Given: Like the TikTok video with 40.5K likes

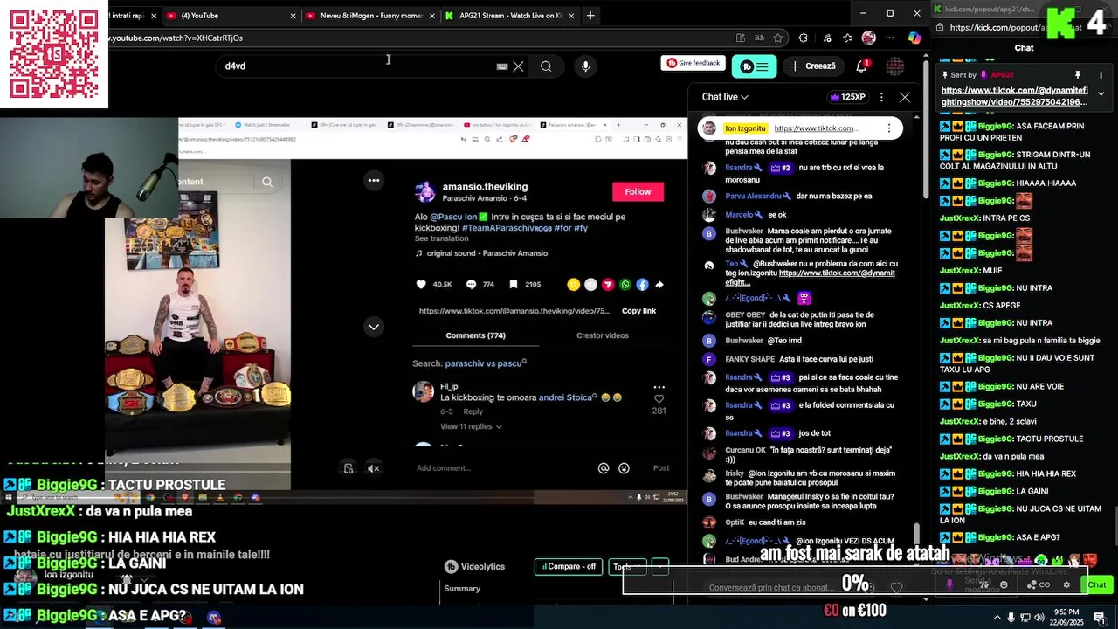Looking at the screenshot, I should click(x=421, y=284).
